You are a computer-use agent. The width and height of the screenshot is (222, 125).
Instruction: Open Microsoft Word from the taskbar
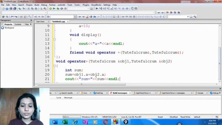click(x=55, y=122)
